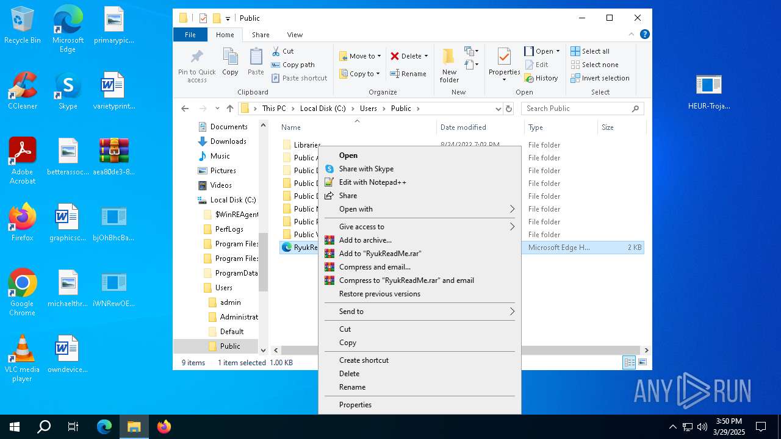The width and height of the screenshot is (781, 439).
Task: Select the CCleaner desktop icon
Action: click(23, 91)
